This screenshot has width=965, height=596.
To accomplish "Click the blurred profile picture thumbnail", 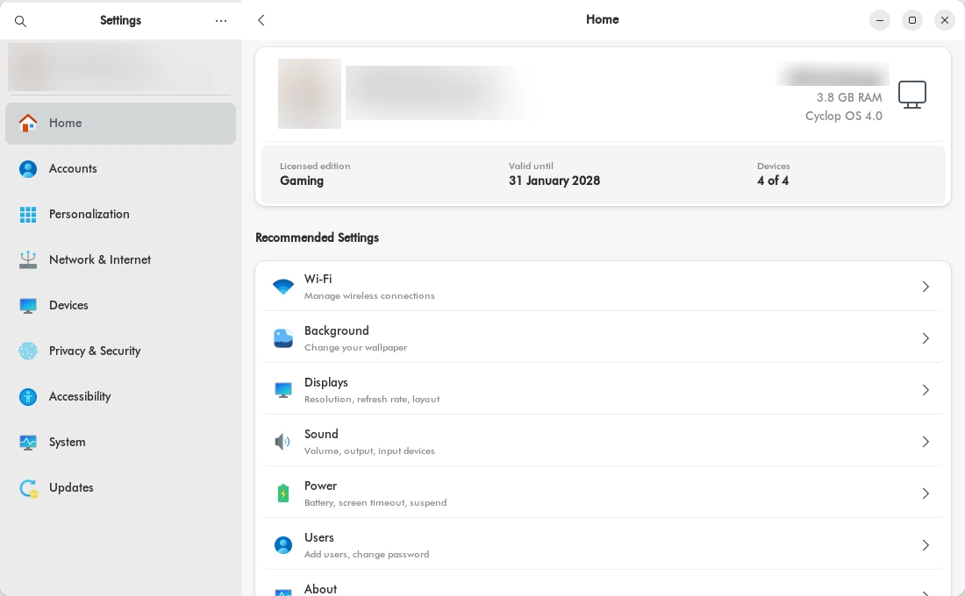I will (x=310, y=94).
